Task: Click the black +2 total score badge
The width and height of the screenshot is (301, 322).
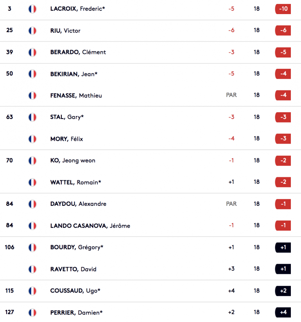Action: tap(283, 291)
